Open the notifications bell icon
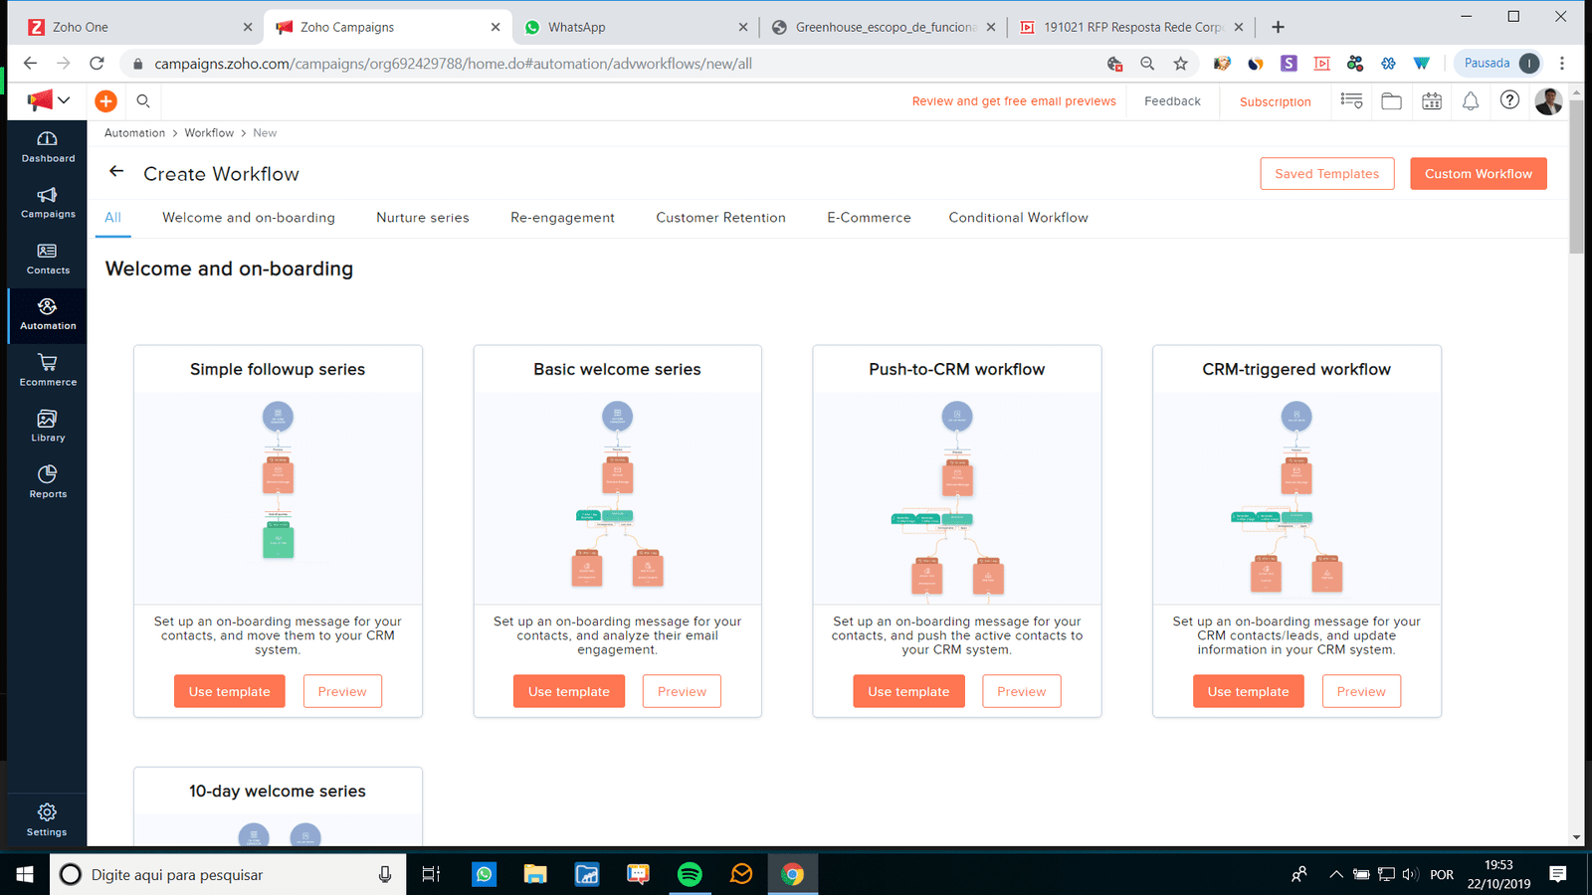The height and width of the screenshot is (895, 1592). pos(1471,100)
